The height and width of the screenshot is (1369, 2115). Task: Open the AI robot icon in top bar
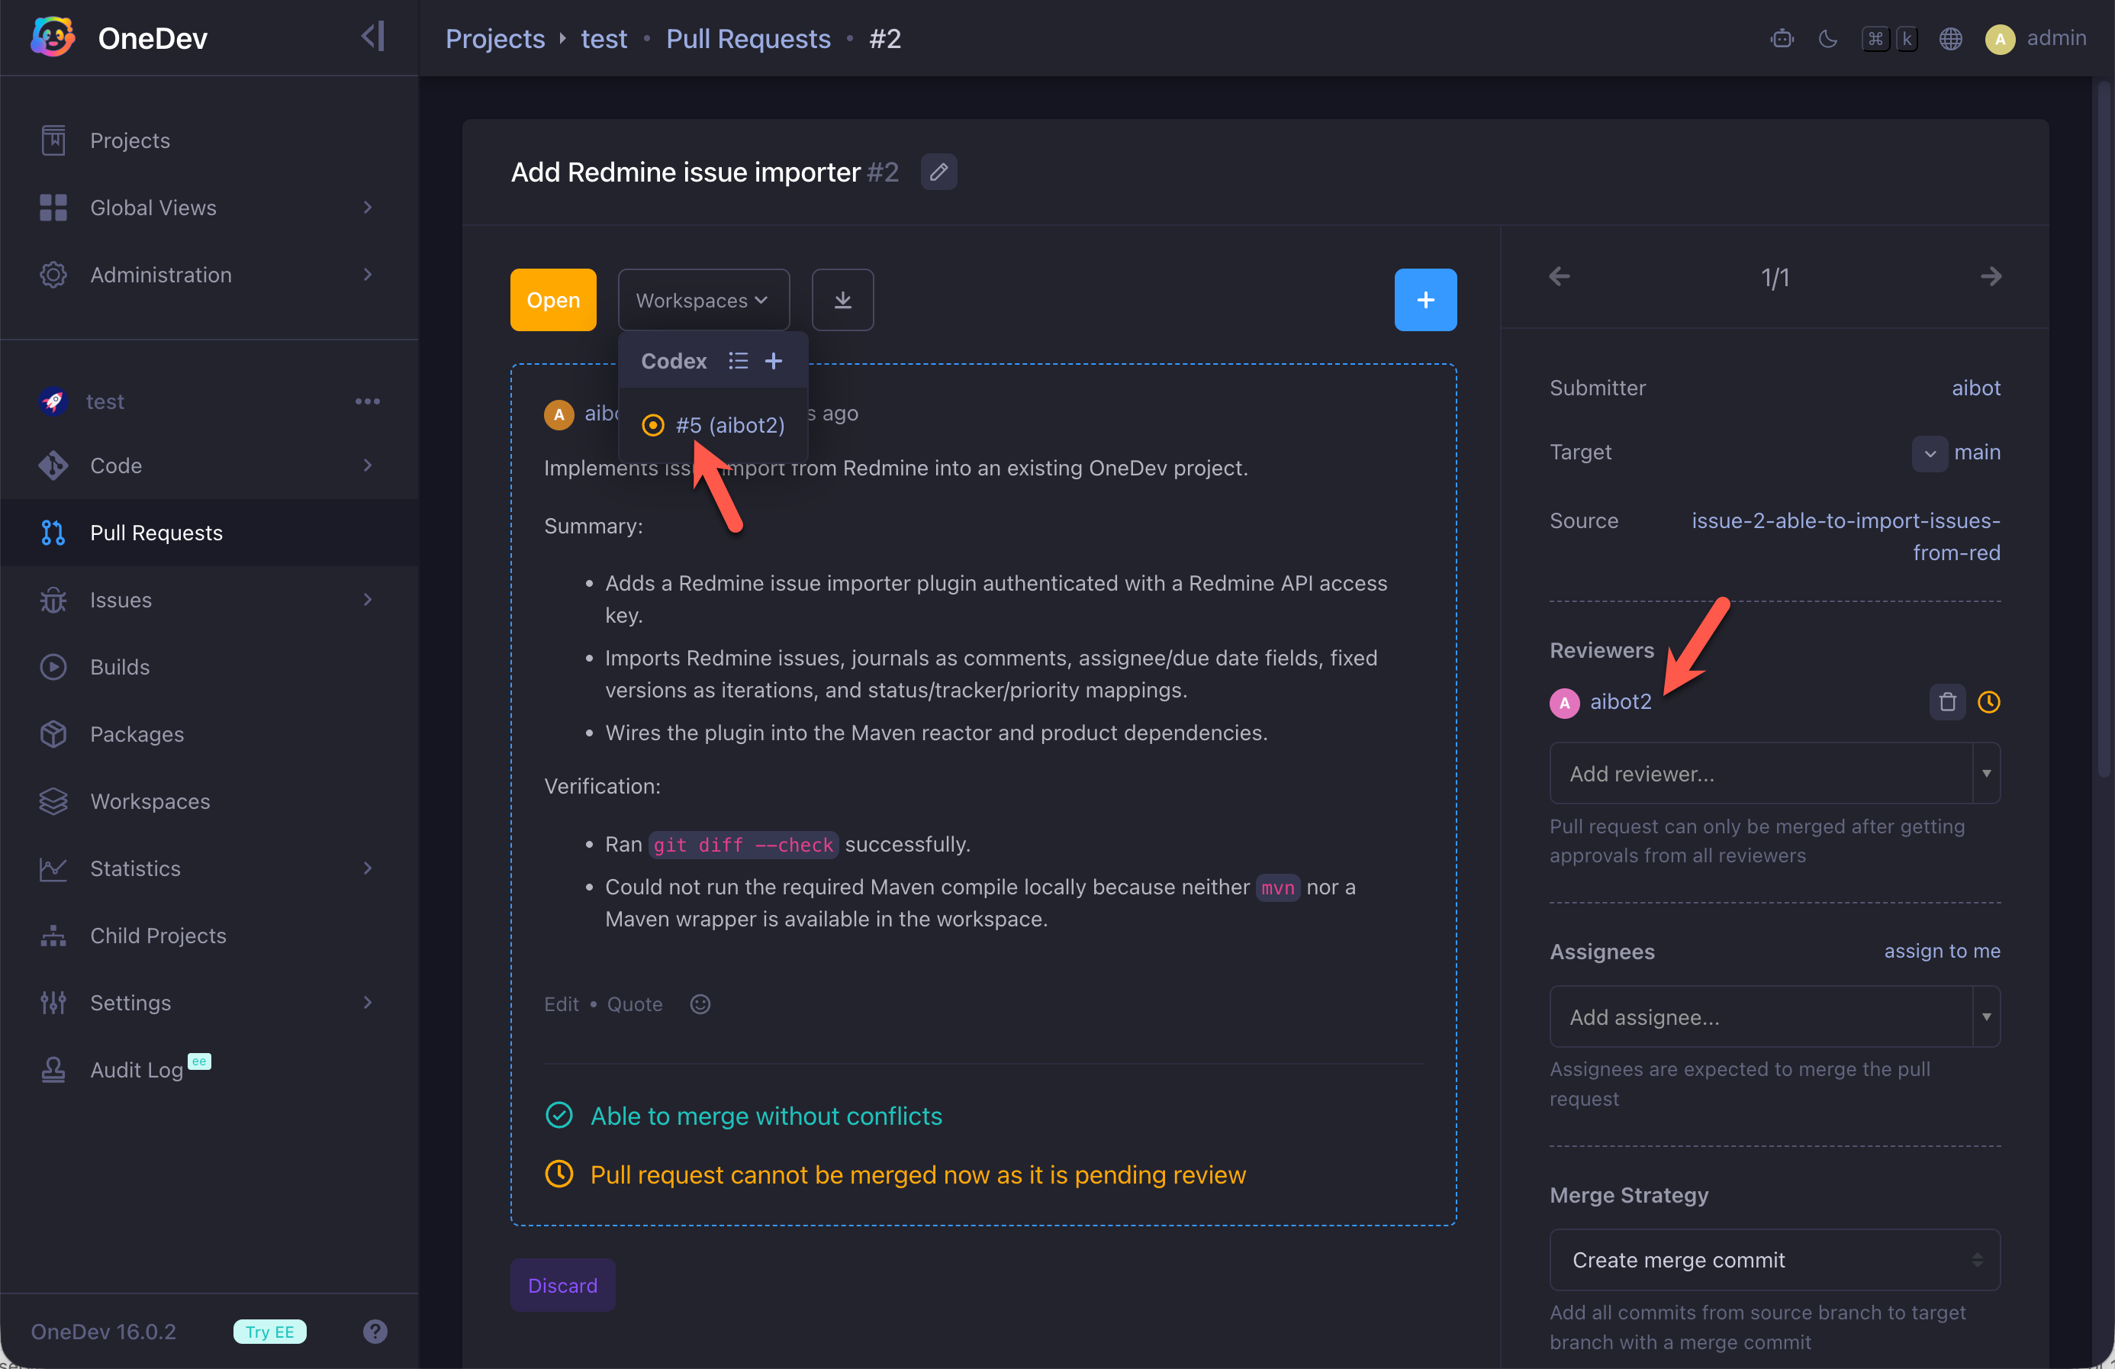click(1782, 38)
